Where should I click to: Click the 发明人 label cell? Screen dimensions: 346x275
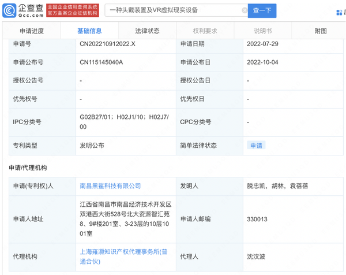tap(209, 186)
